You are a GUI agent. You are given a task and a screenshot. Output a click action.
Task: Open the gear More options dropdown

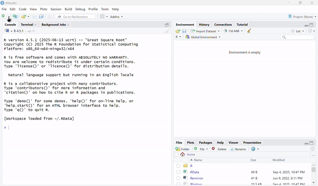pos(255,149)
